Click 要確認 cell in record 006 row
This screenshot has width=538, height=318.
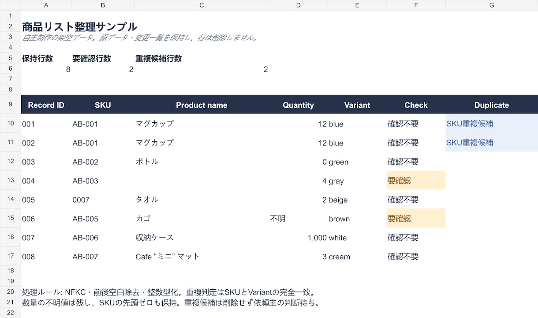click(x=416, y=219)
